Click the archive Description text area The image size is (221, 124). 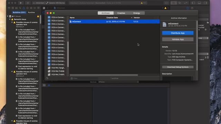176,78
